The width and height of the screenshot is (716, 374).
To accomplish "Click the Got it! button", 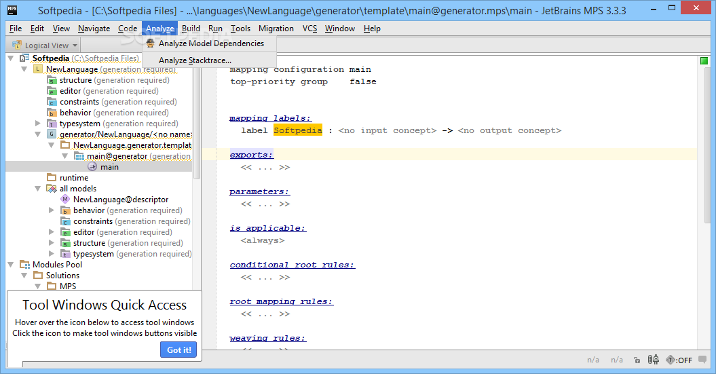I will [x=178, y=350].
